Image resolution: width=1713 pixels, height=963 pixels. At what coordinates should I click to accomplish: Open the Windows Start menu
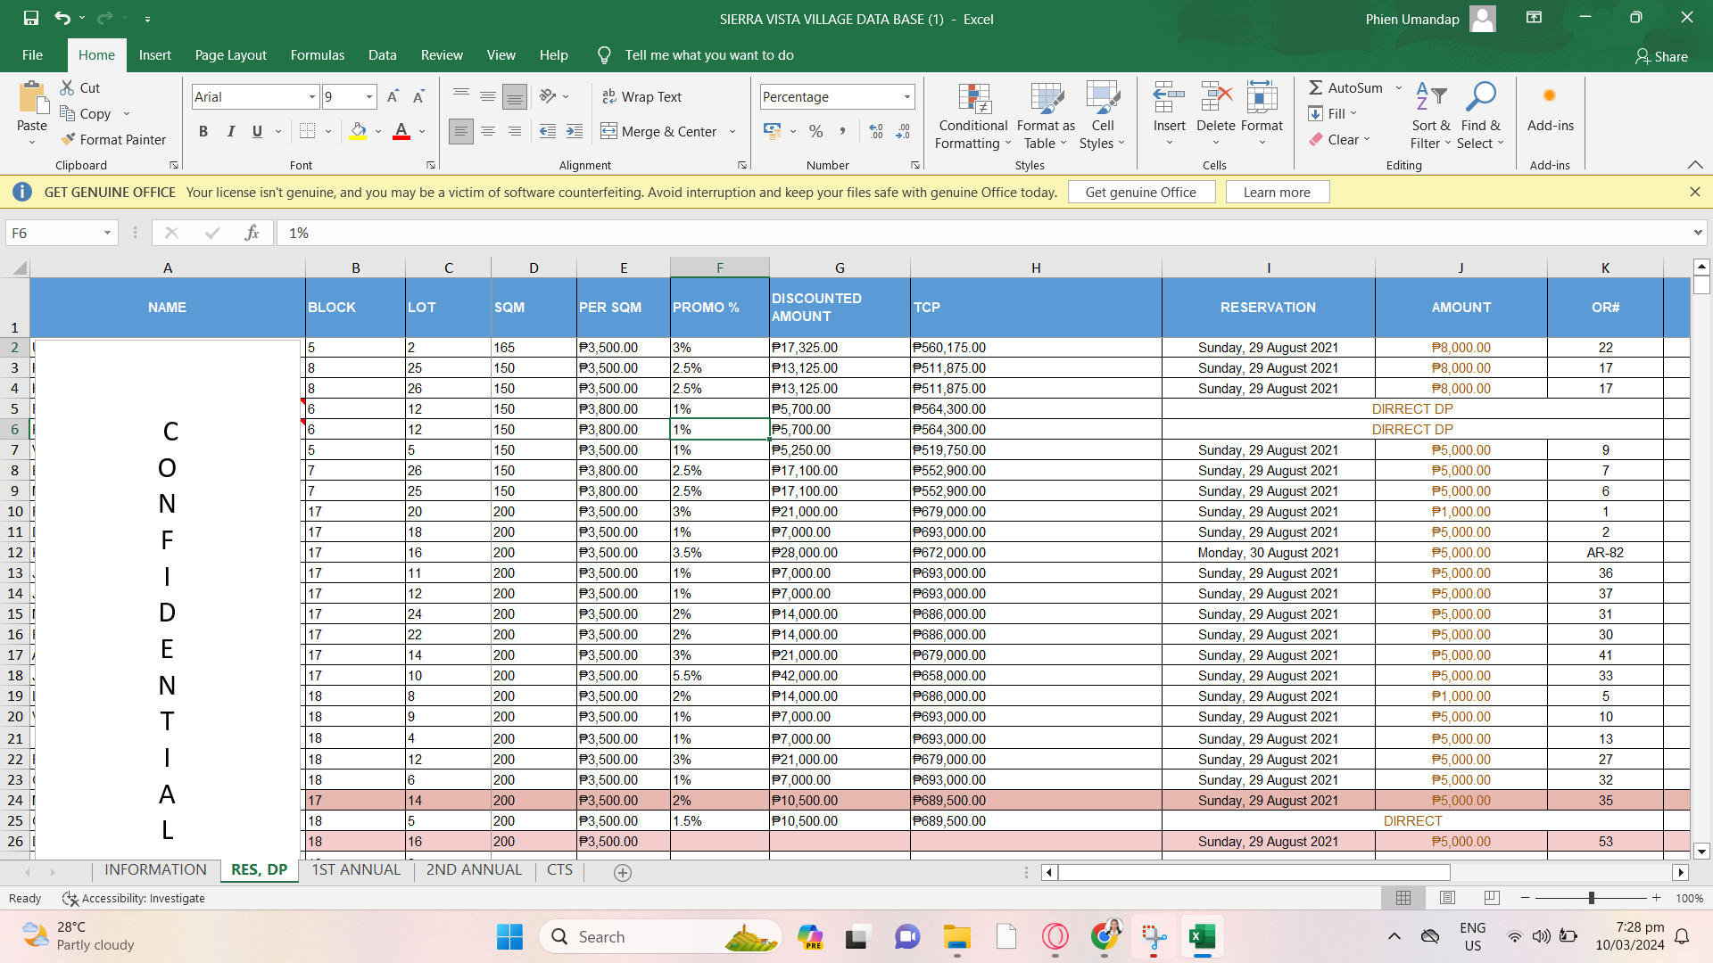point(509,936)
